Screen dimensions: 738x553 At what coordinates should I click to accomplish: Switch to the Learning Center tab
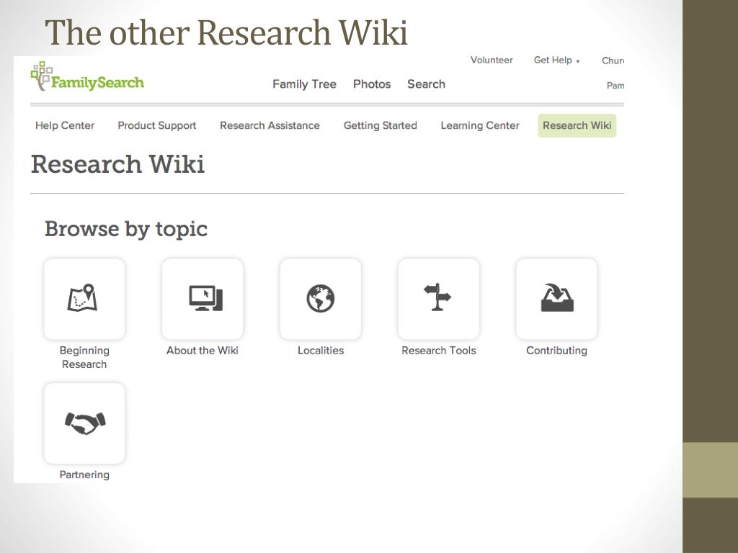coord(480,125)
